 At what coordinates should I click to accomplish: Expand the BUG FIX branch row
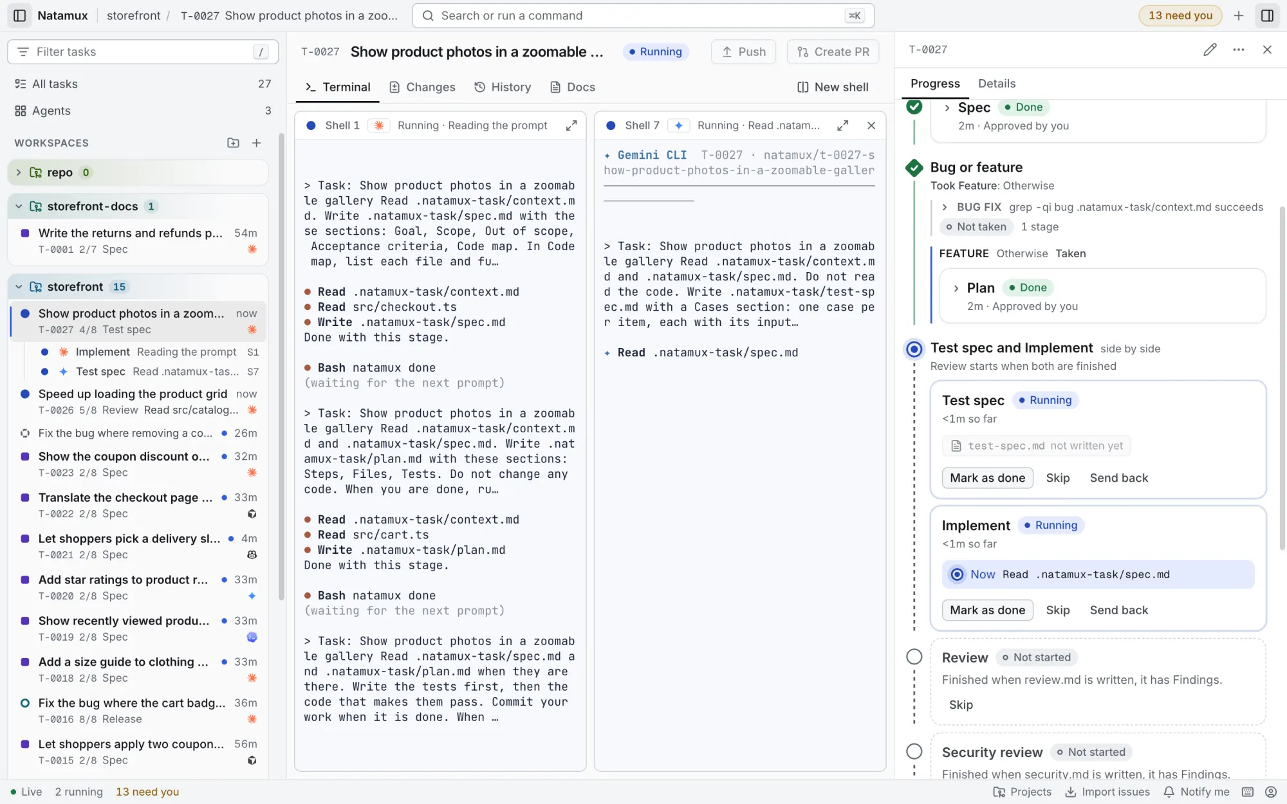945,207
